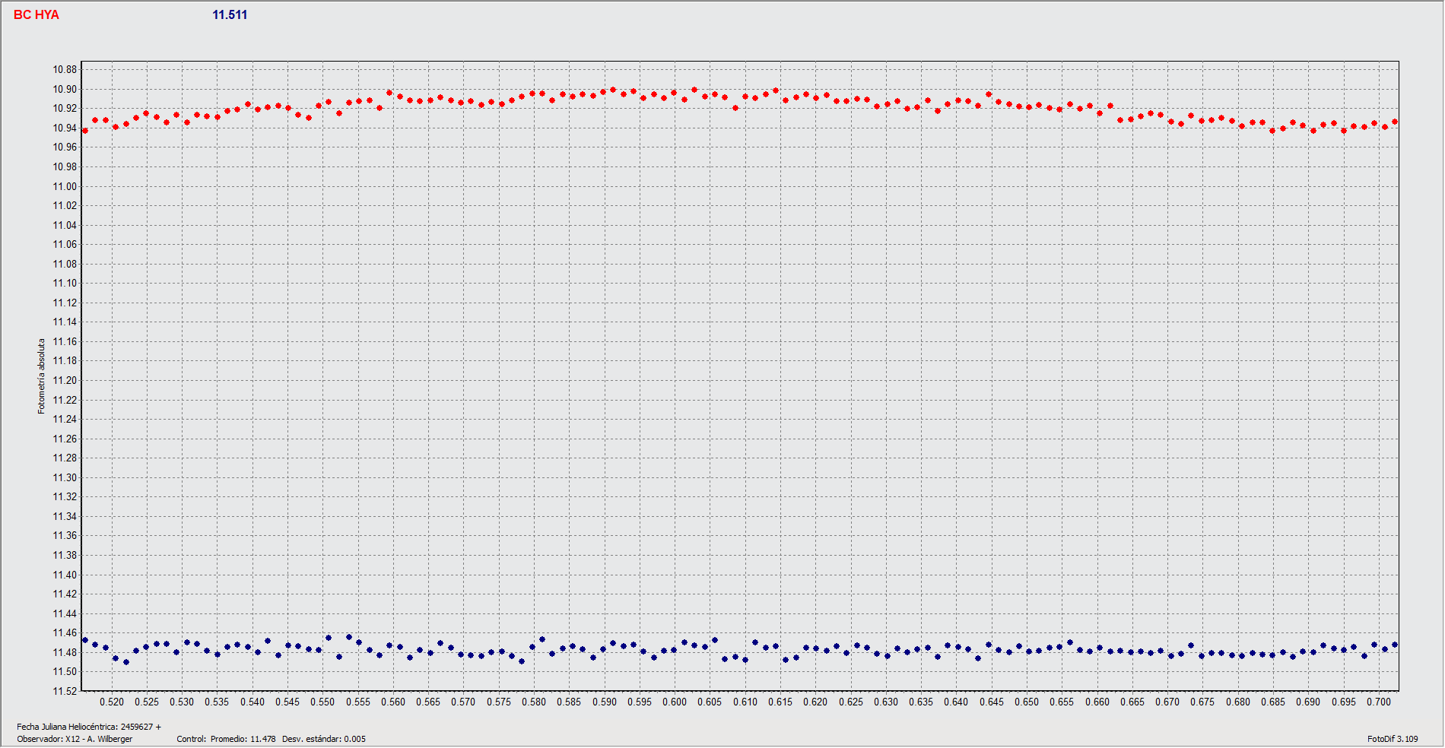This screenshot has height=748, width=1445.
Task: Click the 0.610 x-axis tick label
Action: (x=745, y=702)
